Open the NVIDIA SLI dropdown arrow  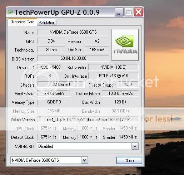coord(135,146)
